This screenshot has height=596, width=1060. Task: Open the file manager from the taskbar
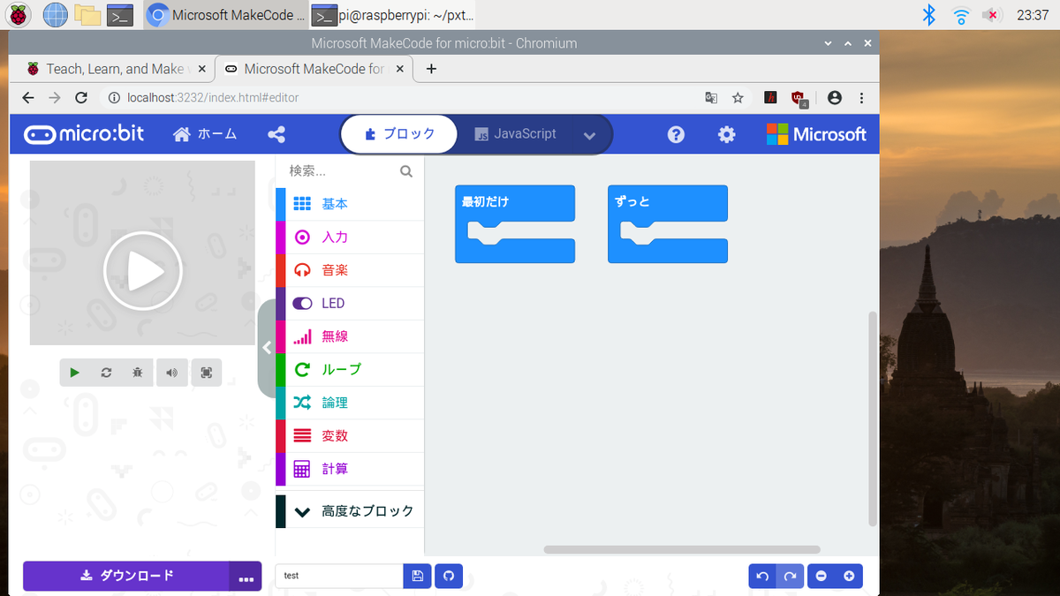point(87,14)
